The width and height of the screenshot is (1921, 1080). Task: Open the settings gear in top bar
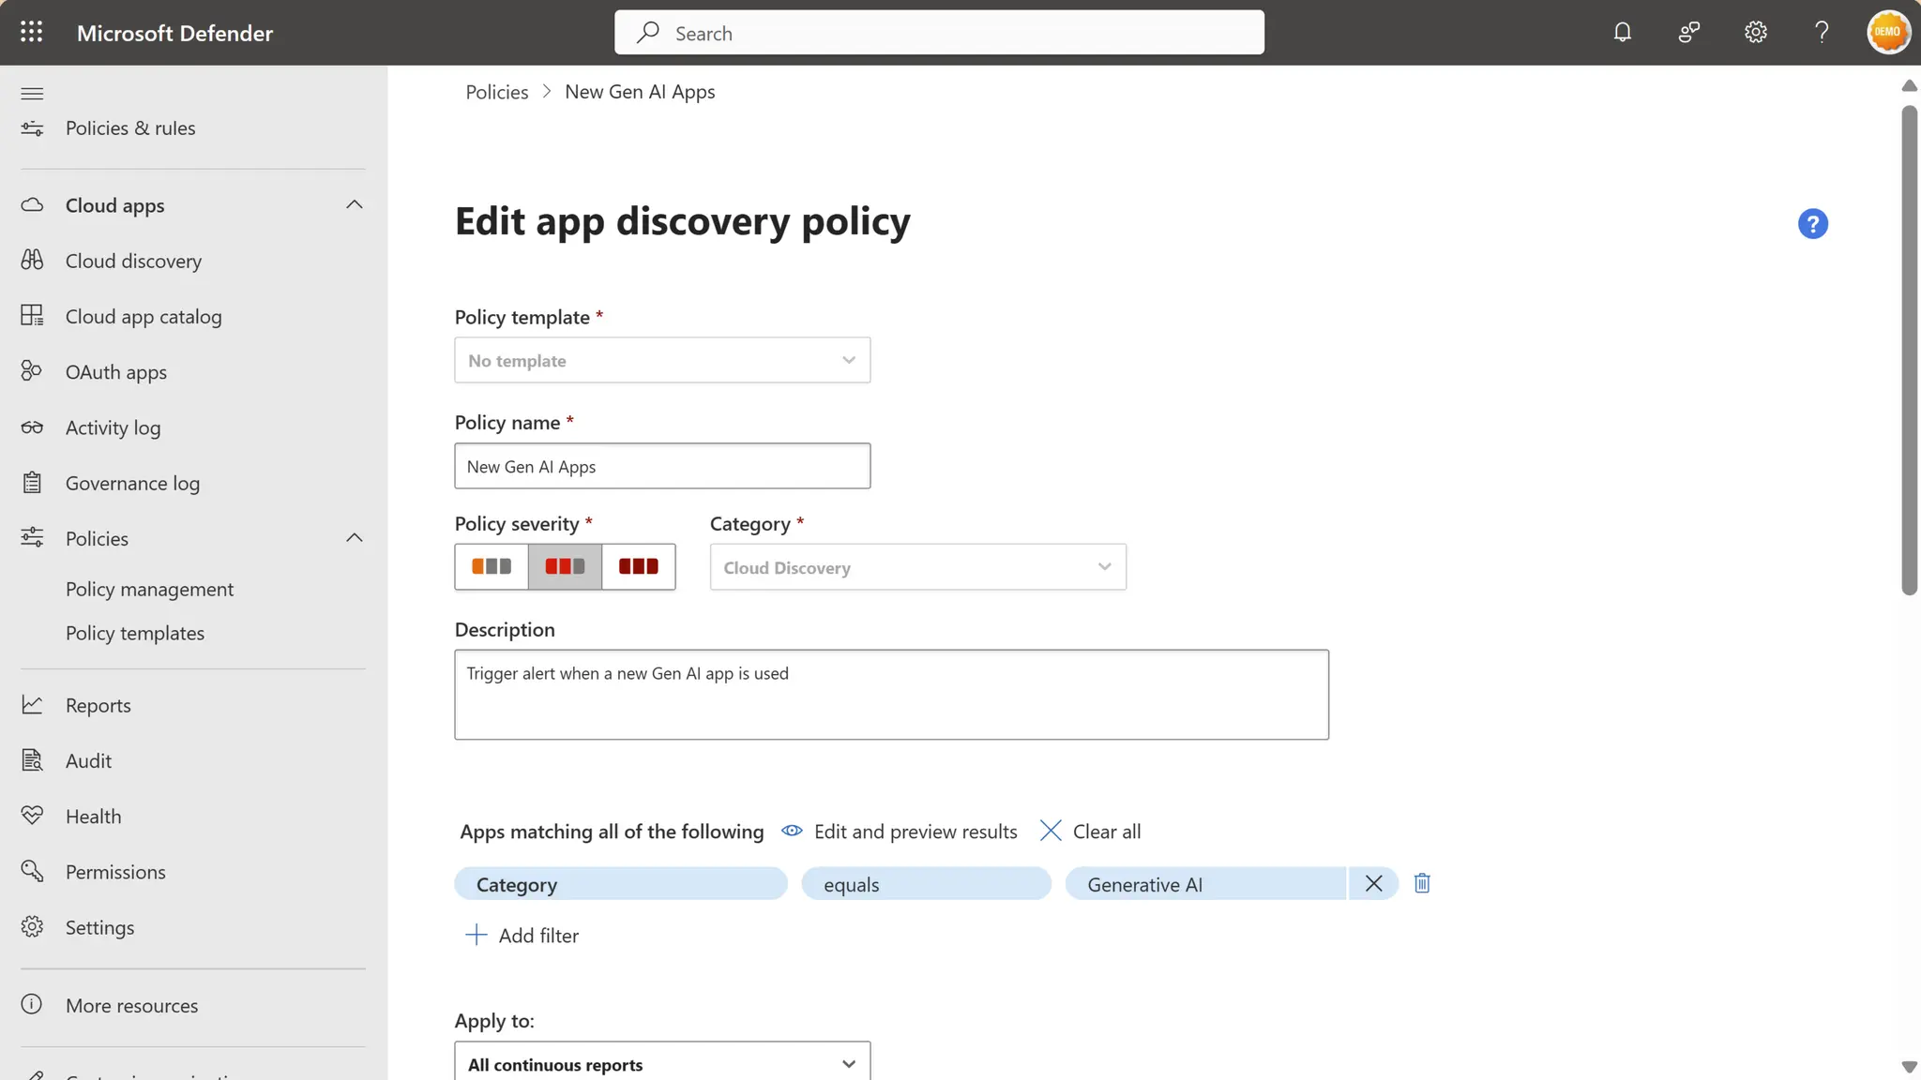click(x=1755, y=32)
